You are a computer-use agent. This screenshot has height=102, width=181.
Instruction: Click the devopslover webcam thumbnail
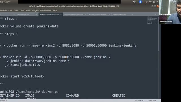point(170,12)
